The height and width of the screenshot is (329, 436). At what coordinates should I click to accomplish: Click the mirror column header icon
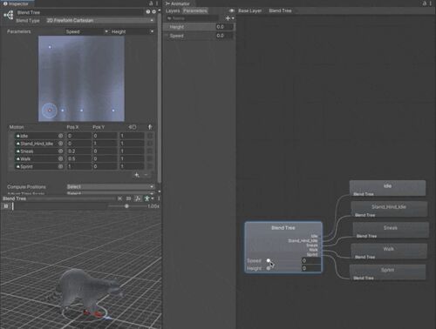(150, 127)
